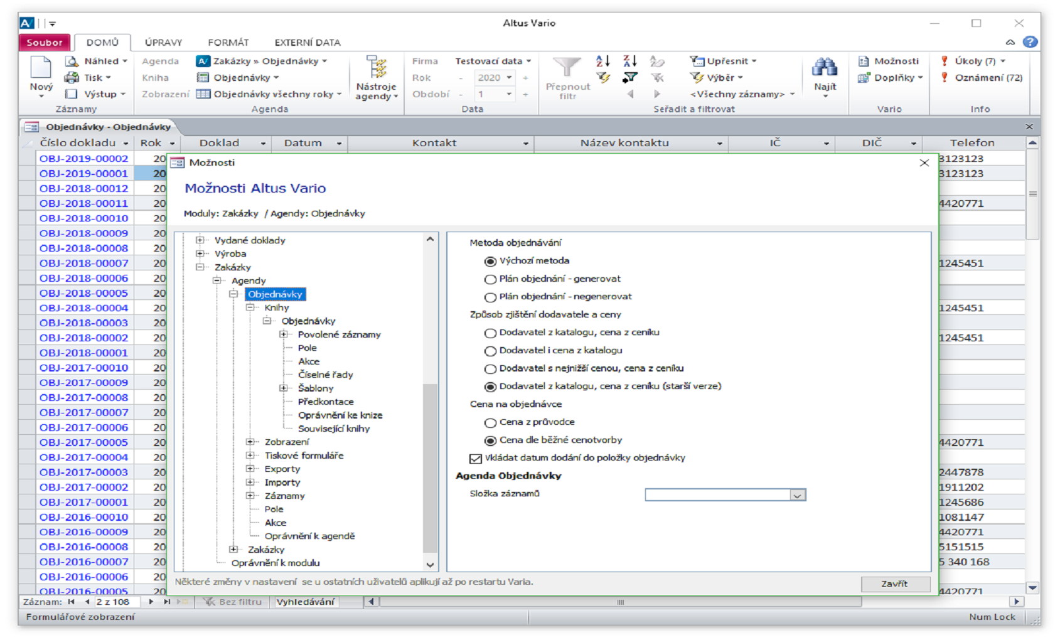Click the Výběr selection filter tool
The height and width of the screenshot is (640, 1060).
click(x=717, y=77)
